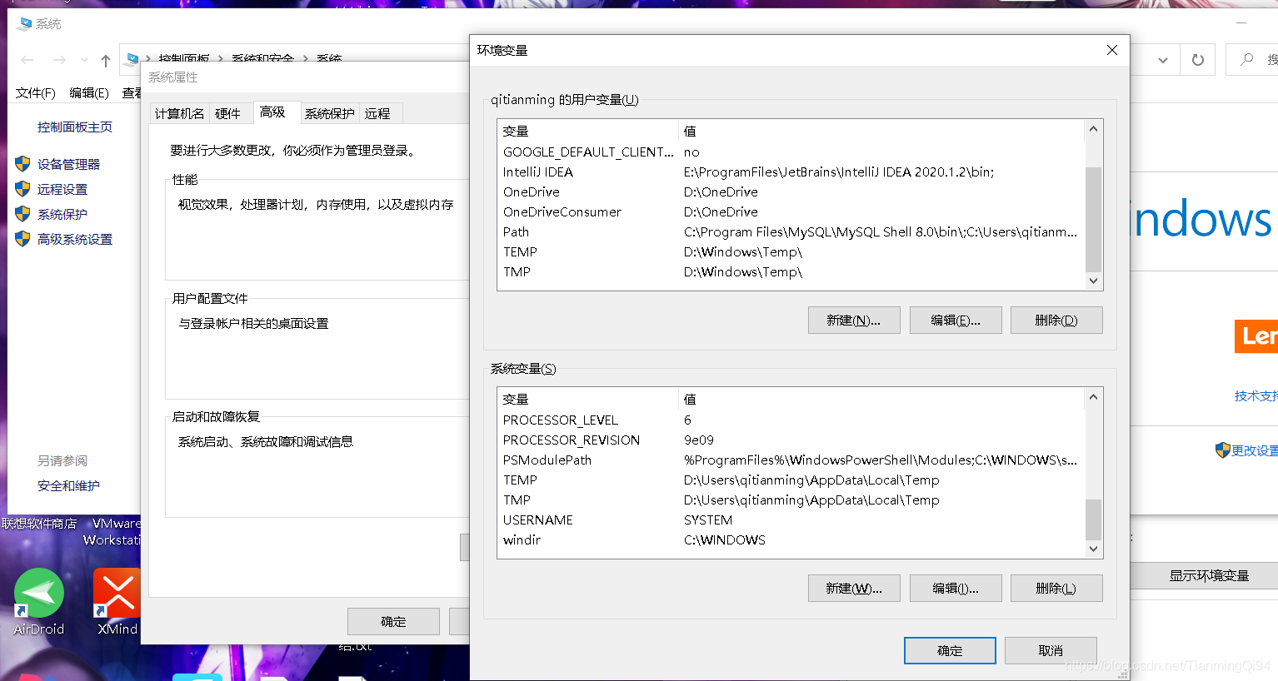Expand the recent locations chevron next to forward arrow
Image resolution: width=1278 pixels, height=681 pixels.
pyautogui.click(x=83, y=59)
